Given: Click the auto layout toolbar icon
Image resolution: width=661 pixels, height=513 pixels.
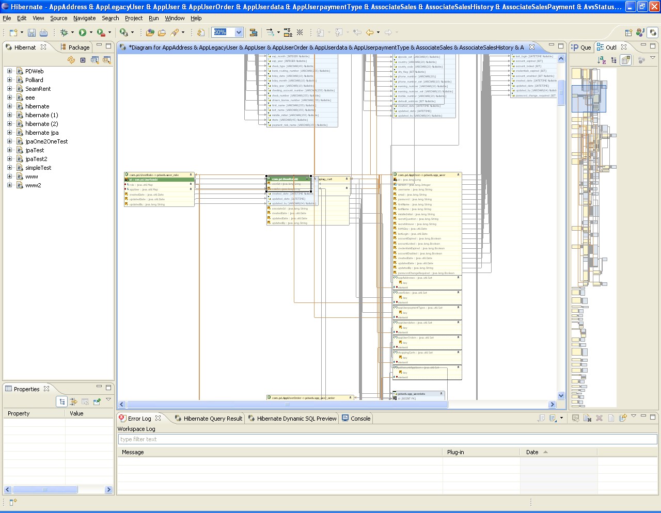Looking at the screenshot, I should point(254,33).
